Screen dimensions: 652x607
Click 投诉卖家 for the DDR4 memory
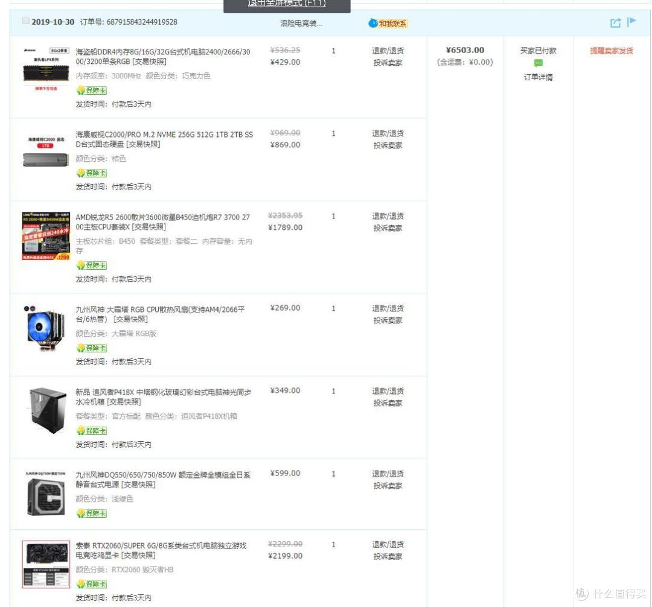[388, 63]
